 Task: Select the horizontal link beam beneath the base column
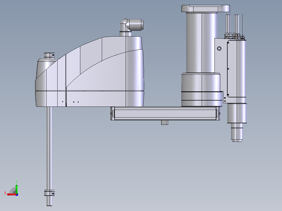coord(165,114)
